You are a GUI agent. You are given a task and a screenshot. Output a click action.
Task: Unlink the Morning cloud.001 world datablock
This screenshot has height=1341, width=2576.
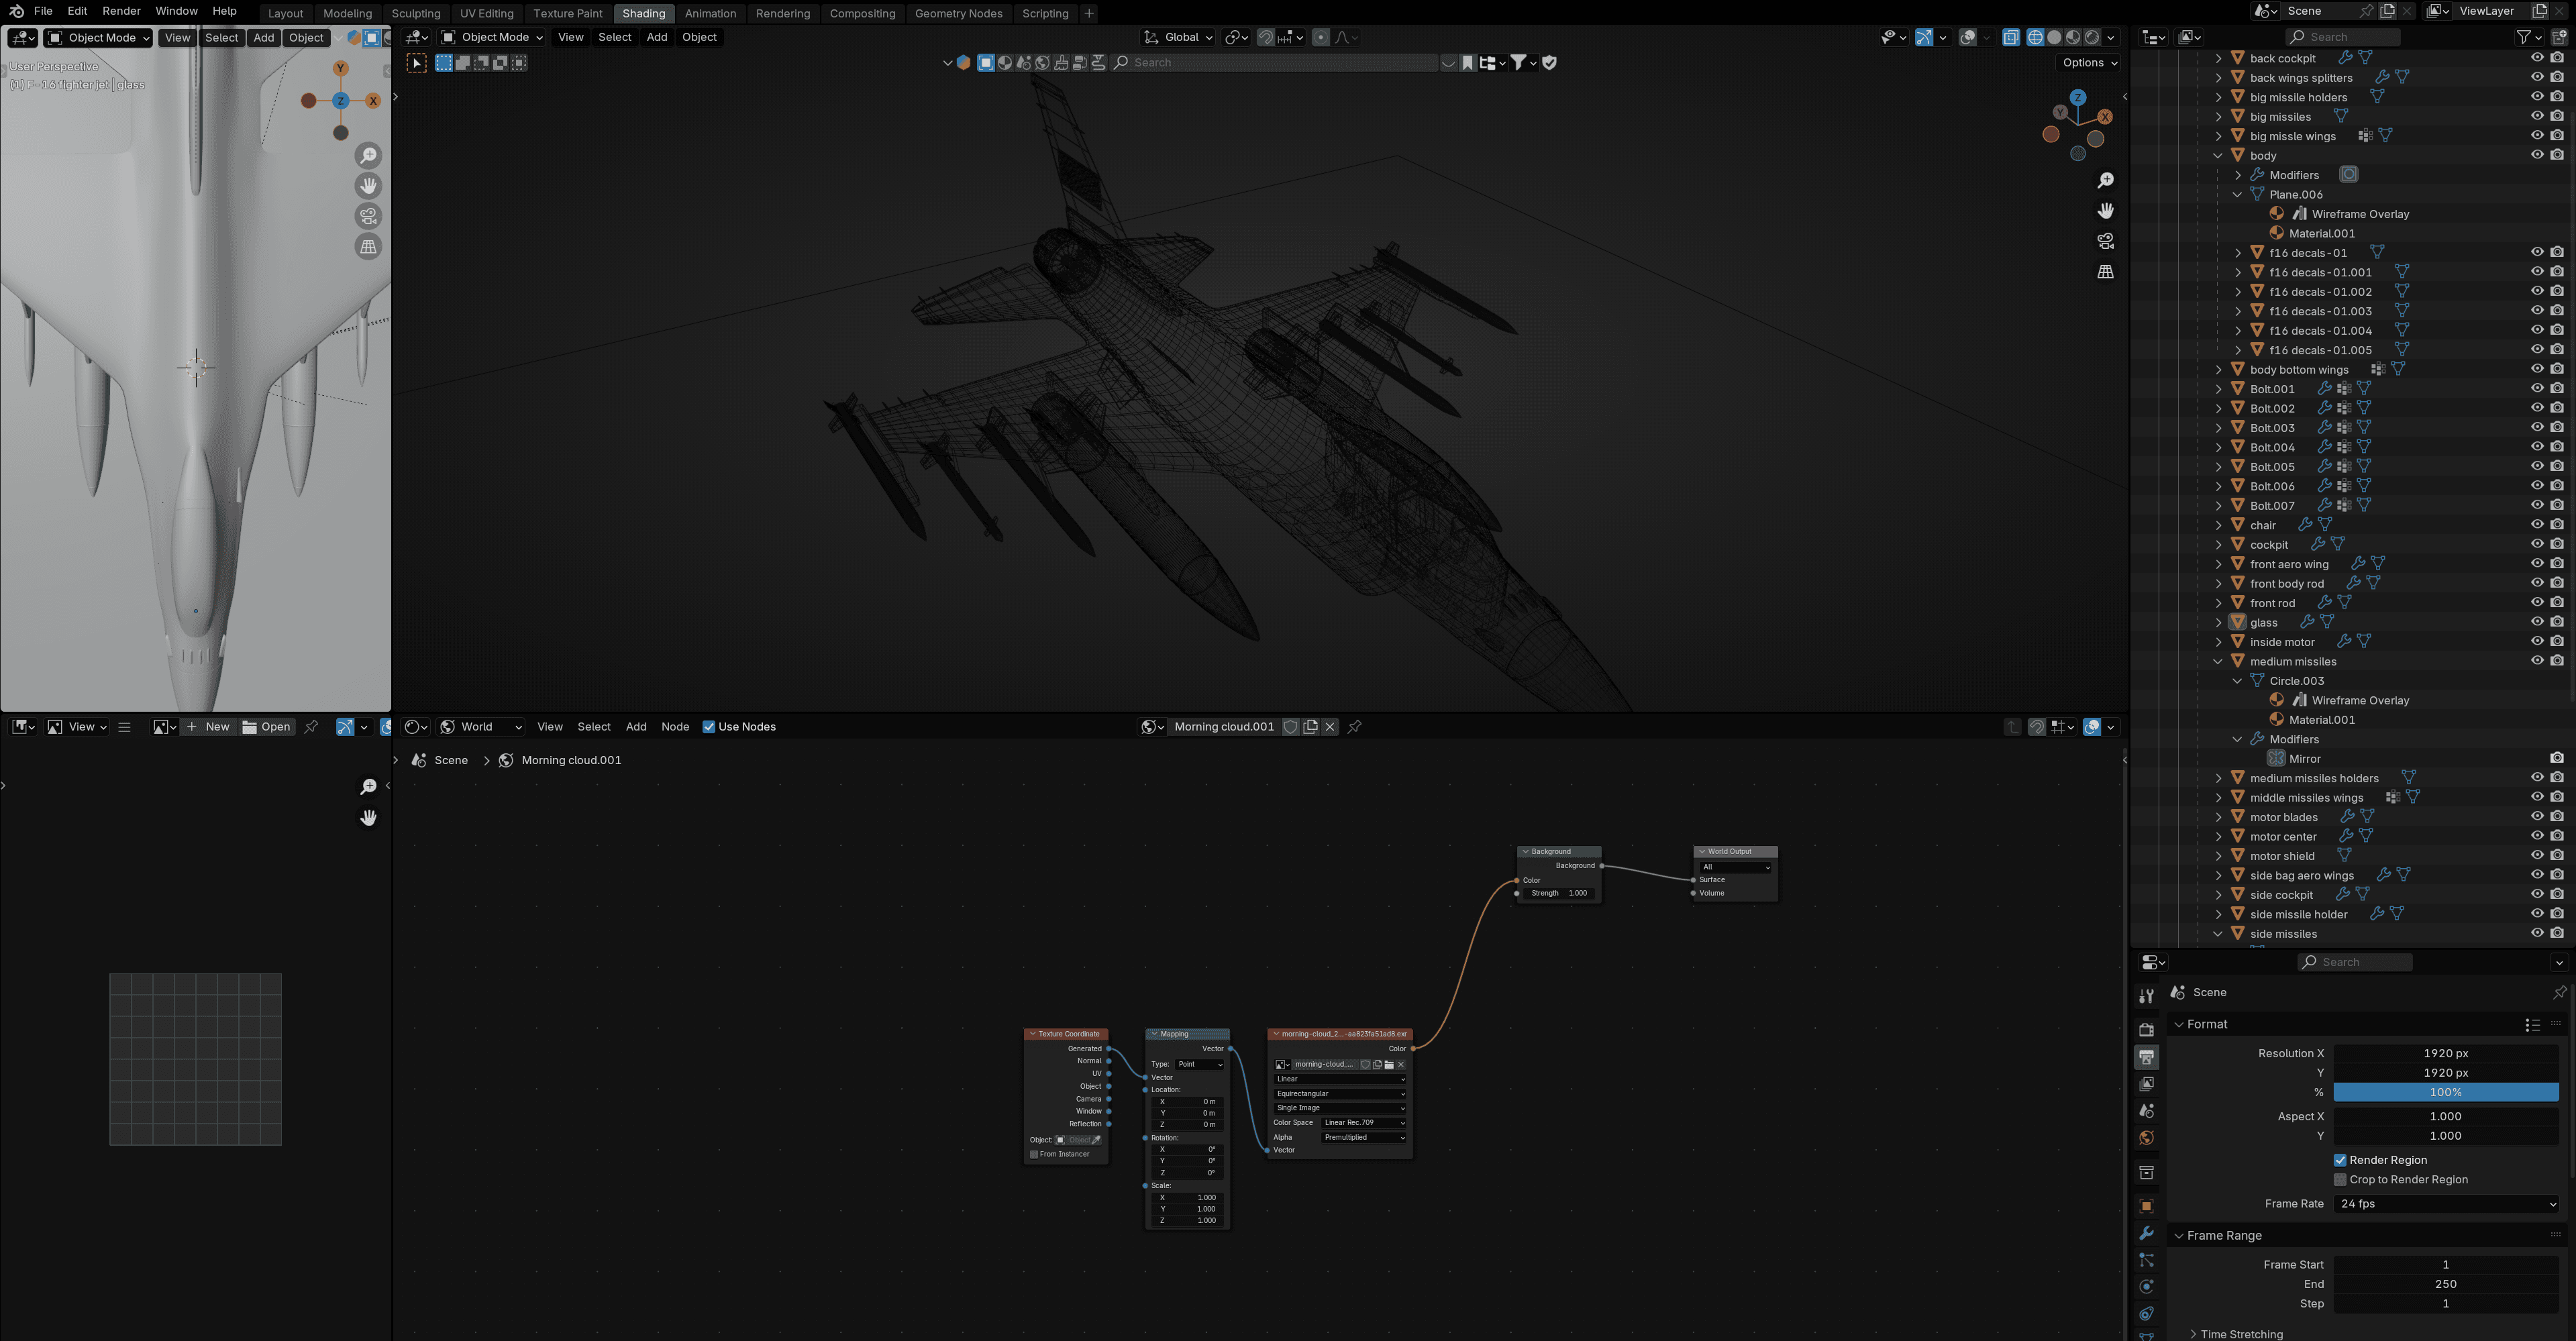click(1330, 727)
